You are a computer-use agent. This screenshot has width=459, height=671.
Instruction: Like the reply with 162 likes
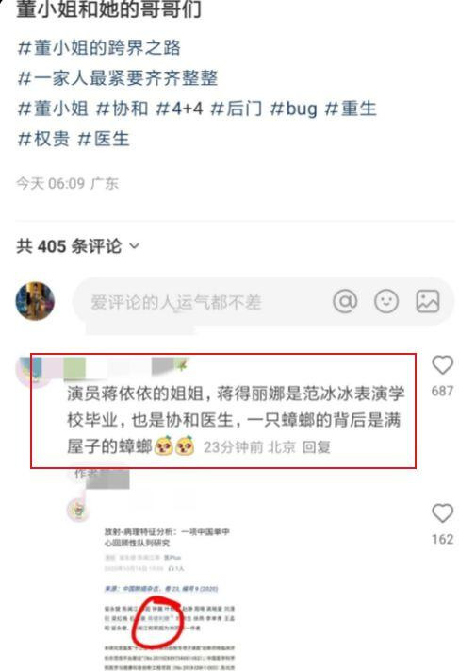(x=442, y=513)
